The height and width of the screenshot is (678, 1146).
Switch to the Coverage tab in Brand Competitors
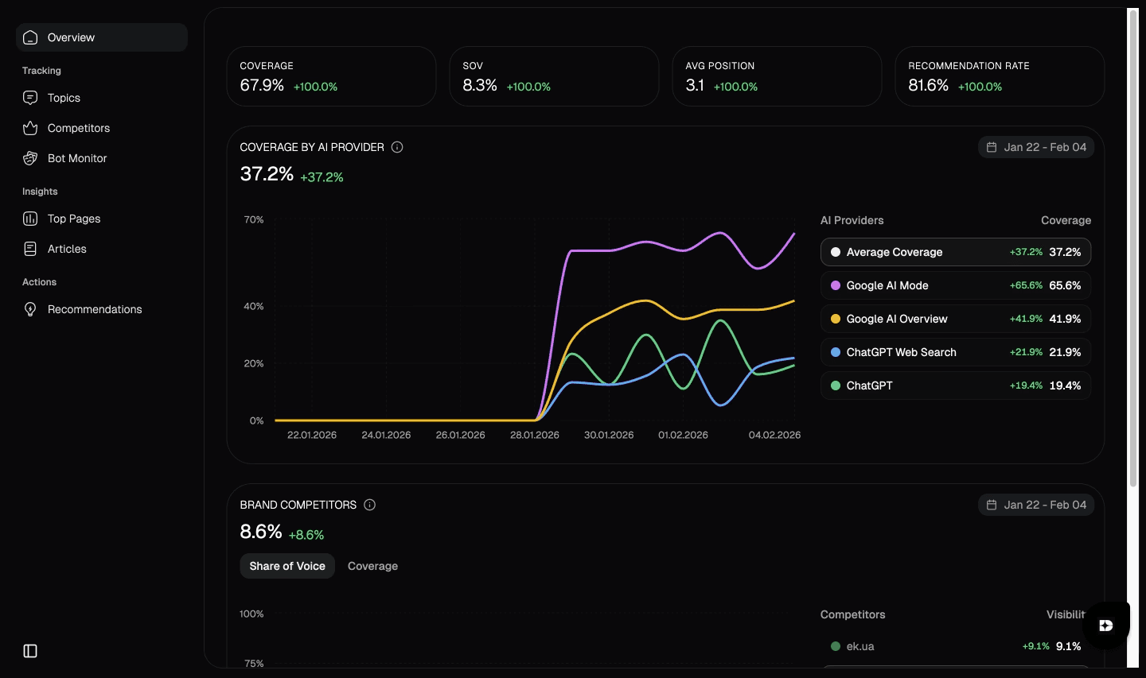tap(372, 566)
